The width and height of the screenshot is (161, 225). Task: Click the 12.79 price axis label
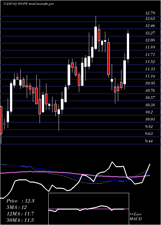click(x=150, y=14)
